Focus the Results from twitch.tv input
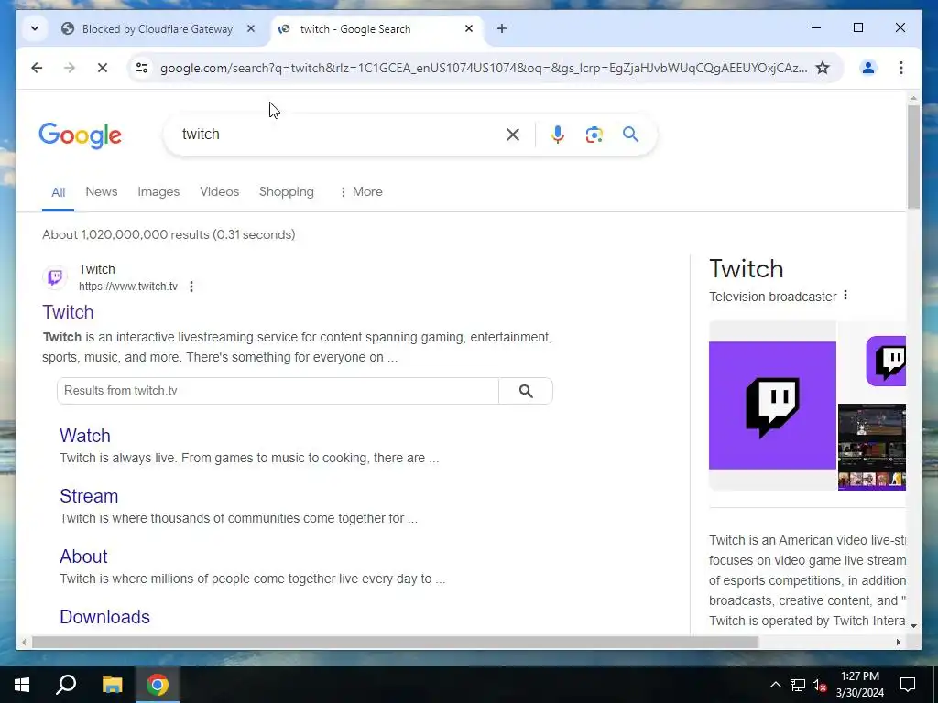This screenshot has width=938, height=703. [278, 391]
